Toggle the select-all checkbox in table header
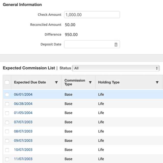The height and width of the screenshot is (163, 163). [x=7, y=82]
